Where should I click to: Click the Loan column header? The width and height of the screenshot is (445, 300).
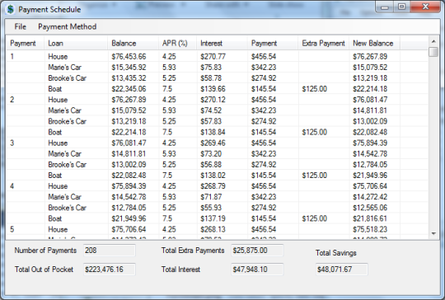pos(76,43)
